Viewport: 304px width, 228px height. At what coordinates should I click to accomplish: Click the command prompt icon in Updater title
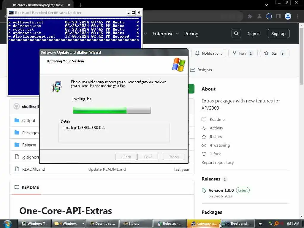pos(11,12)
